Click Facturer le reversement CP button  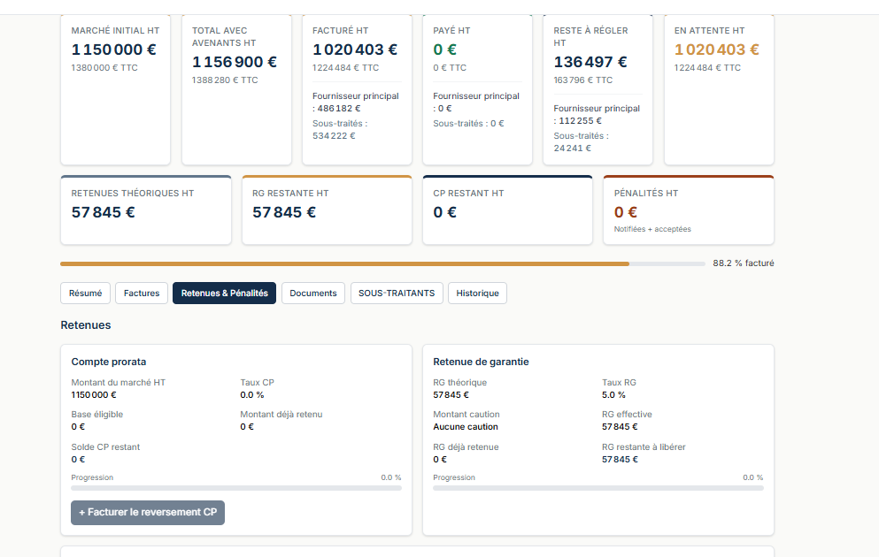[148, 512]
